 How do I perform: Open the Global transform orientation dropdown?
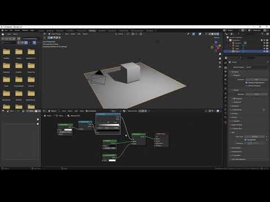click(x=120, y=34)
